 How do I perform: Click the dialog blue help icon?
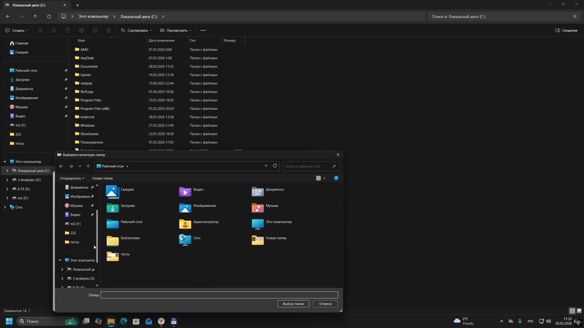pyautogui.click(x=336, y=178)
